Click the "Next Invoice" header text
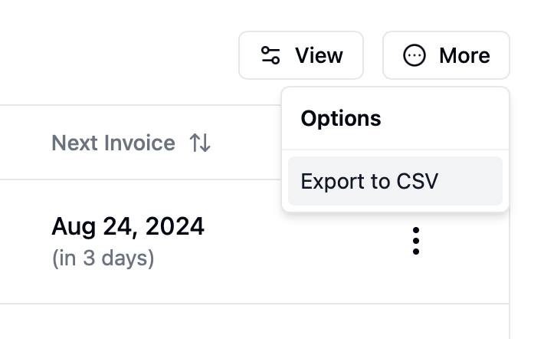 pyautogui.click(x=113, y=143)
